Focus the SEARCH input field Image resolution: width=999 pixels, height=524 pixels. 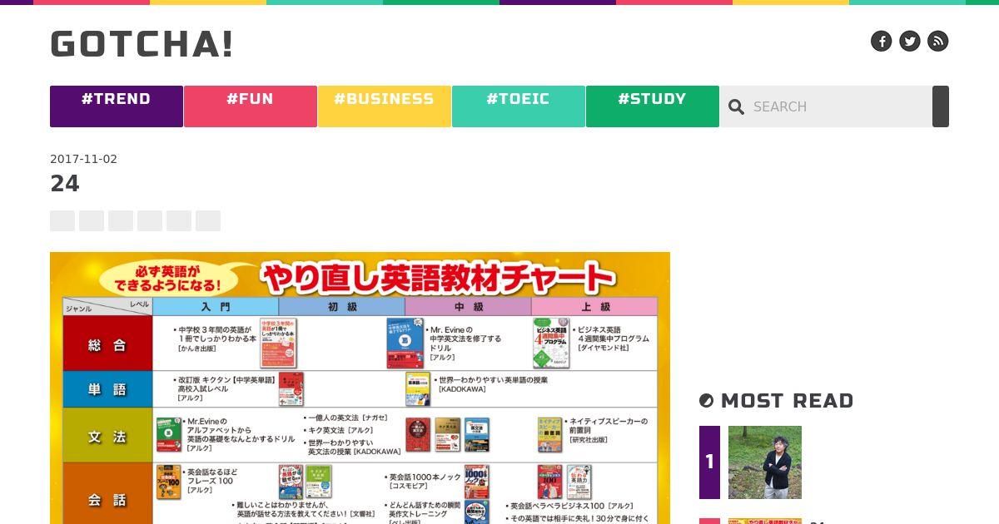click(x=839, y=106)
